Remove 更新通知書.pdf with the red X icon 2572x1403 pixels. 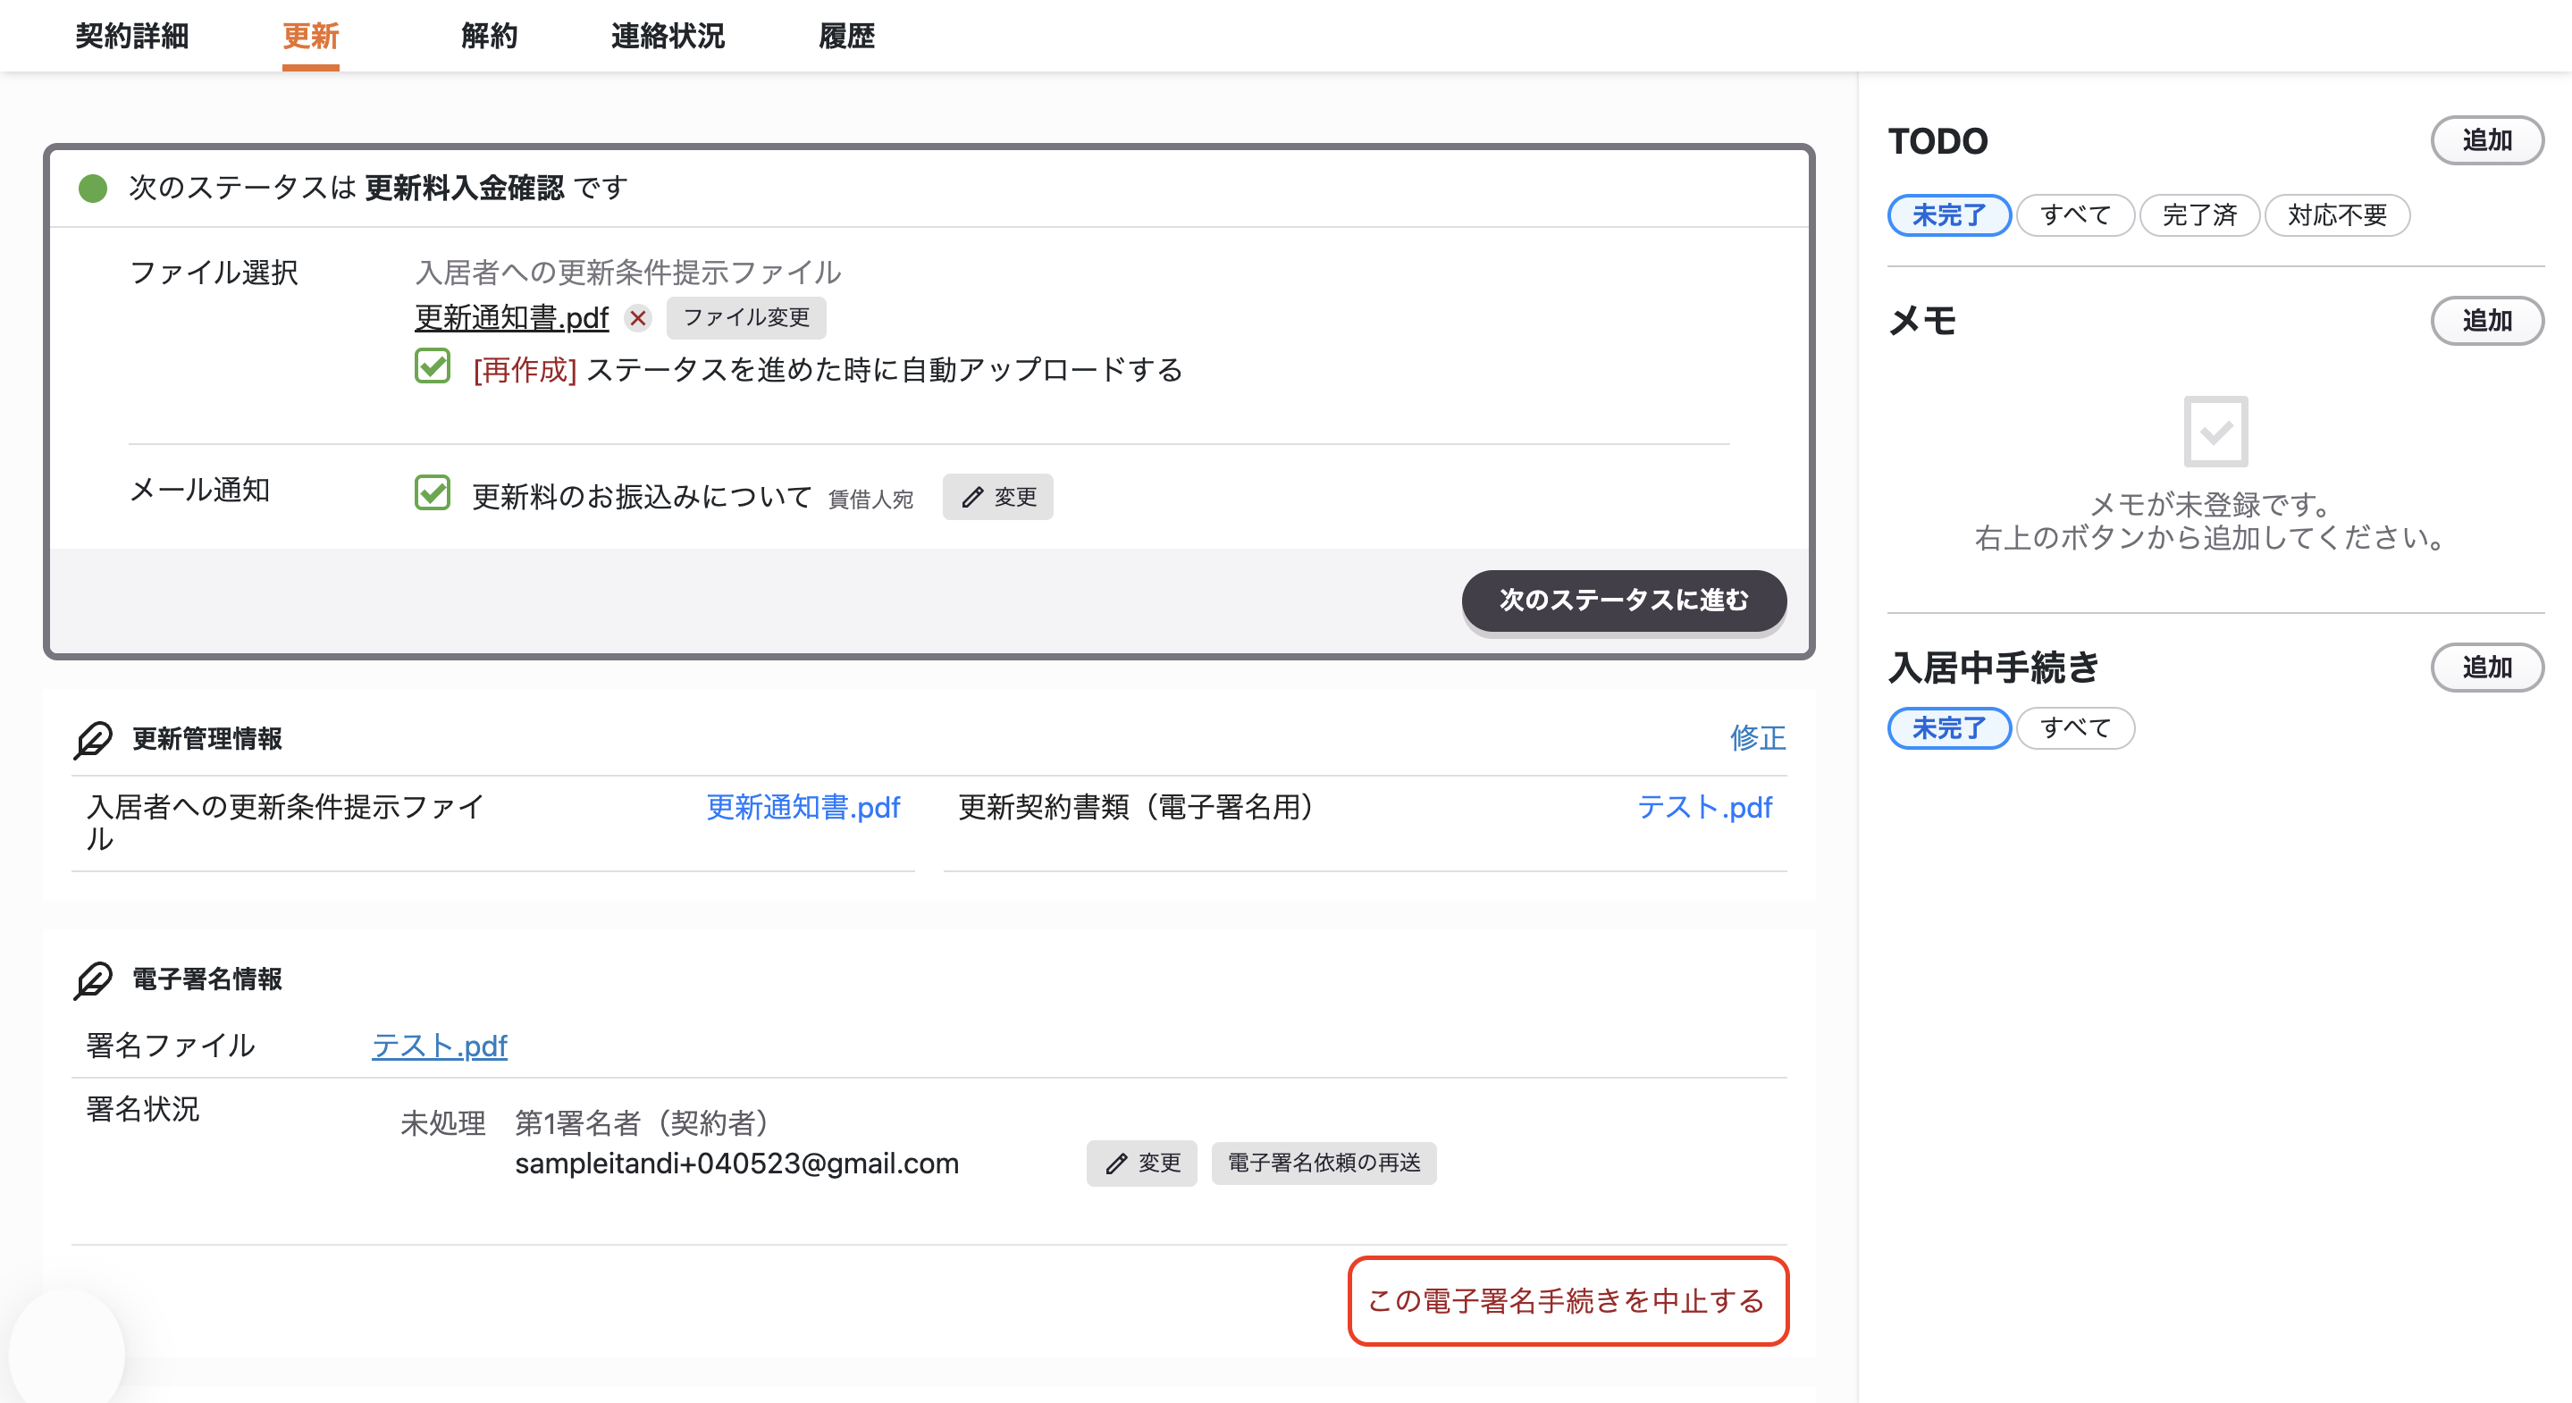tap(637, 317)
